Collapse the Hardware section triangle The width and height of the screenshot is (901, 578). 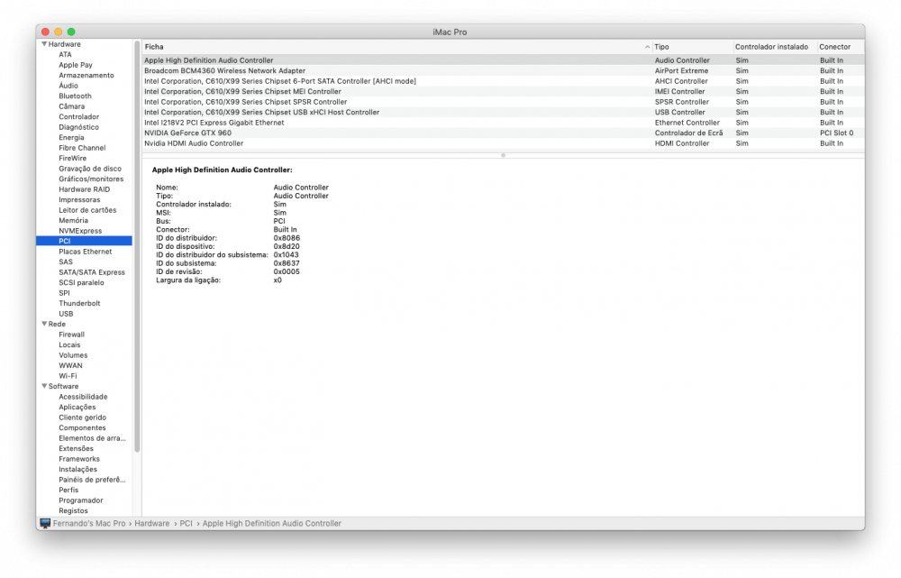(44, 43)
